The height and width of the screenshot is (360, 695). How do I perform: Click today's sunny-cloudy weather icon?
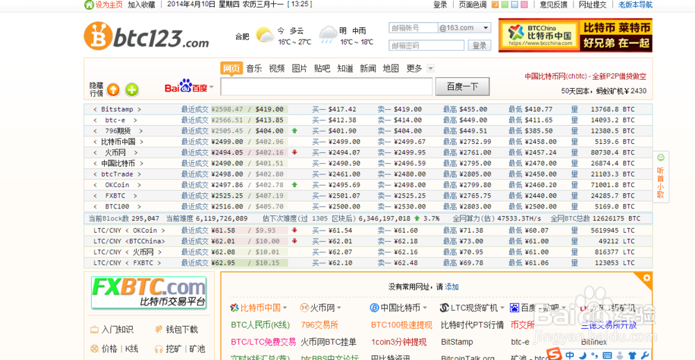point(265,35)
